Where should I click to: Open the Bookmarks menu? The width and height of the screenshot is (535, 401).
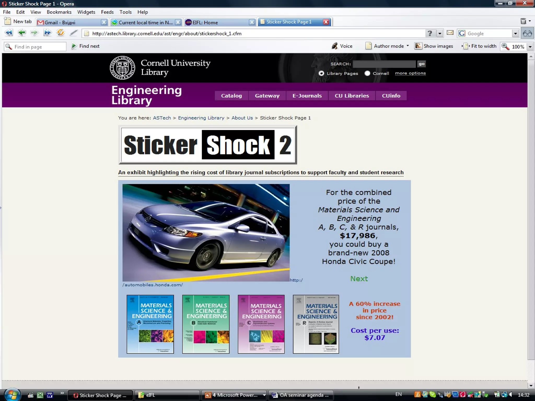(x=59, y=12)
